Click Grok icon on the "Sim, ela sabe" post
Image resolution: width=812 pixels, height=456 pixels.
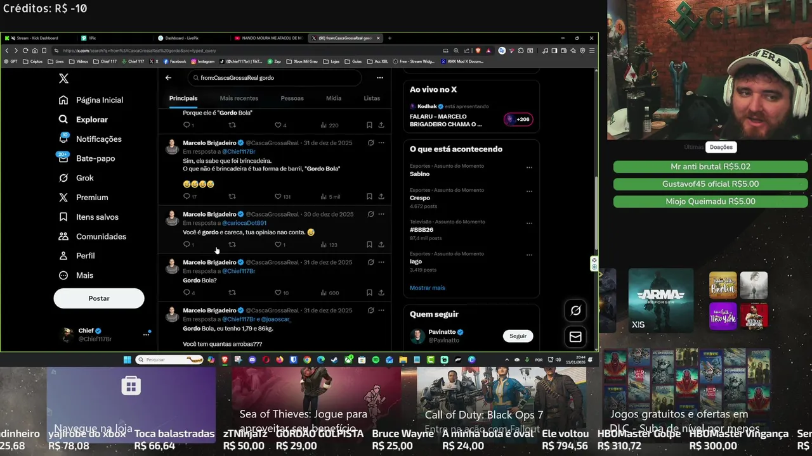(x=370, y=143)
